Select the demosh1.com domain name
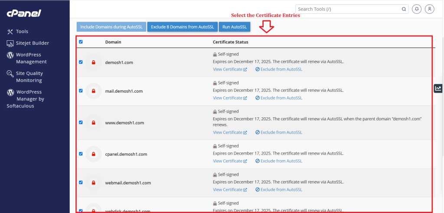Screen dimensions: 444x213 click(119, 62)
